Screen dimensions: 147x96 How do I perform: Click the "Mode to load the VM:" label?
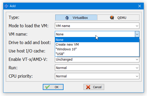coord(28,26)
